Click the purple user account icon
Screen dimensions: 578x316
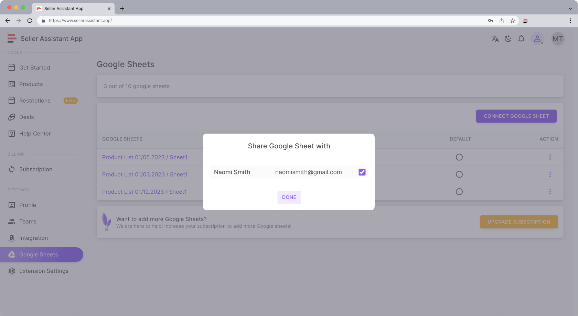pyautogui.click(x=537, y=39)
